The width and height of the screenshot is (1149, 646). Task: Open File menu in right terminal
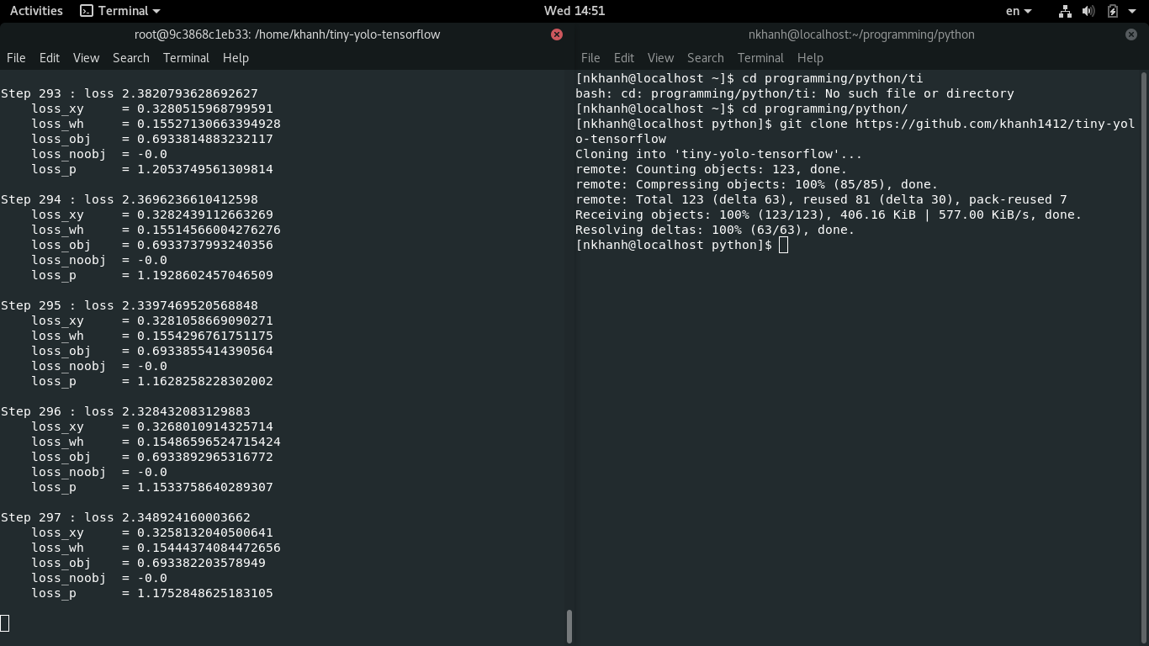tap(590, 58)
